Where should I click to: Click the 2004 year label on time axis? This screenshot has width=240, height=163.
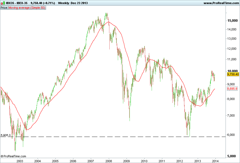click(38, 161)
